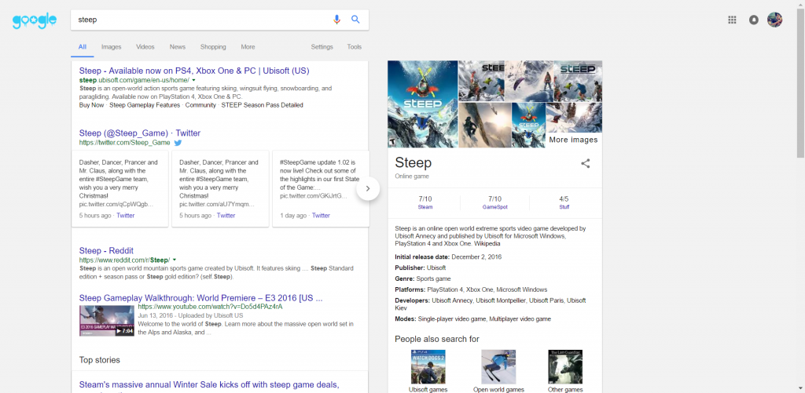Share the Steep knowledge panel
The image size is (805, 393).
(585, 163)
